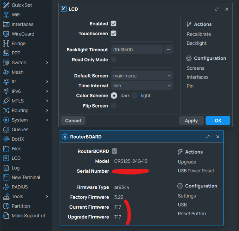The image size is (239, 231).
Task: Click the Cancel button in LCD
Action: tap(73, 121)
